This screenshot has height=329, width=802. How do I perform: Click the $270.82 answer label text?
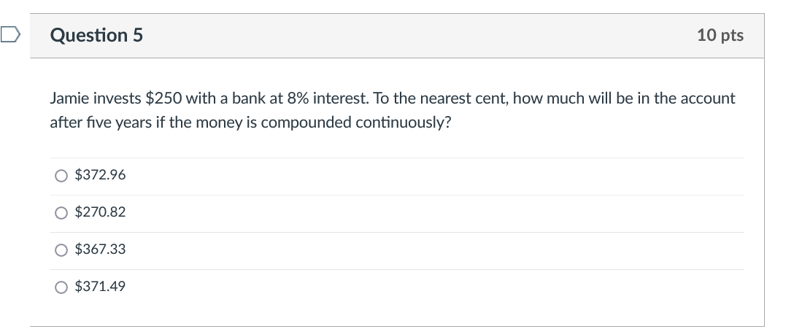click(101, 212)
